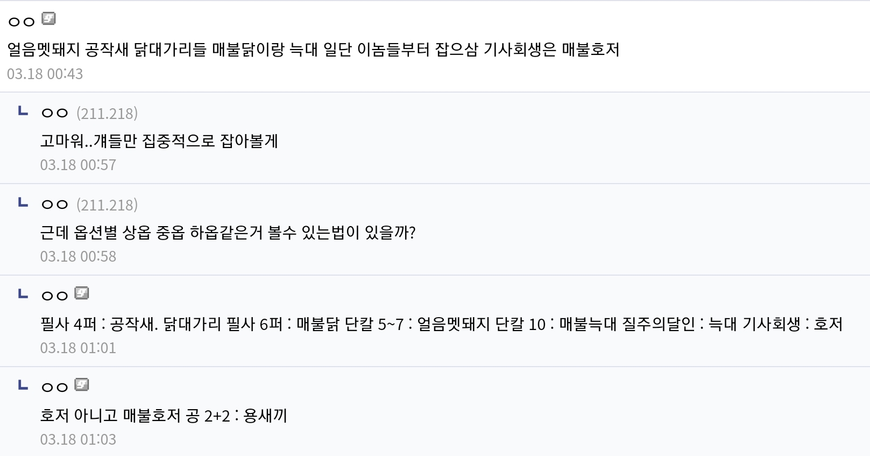
Task: Click the reply text starting with 호저 아니고
Action: [164, 416]
